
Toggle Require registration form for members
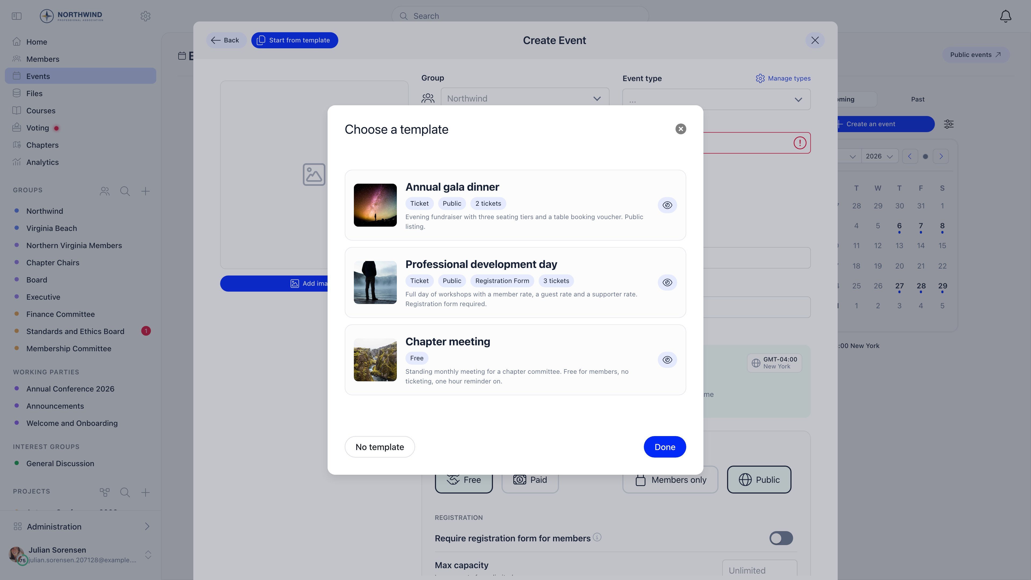pyautogui.click(x=781, y=538)
